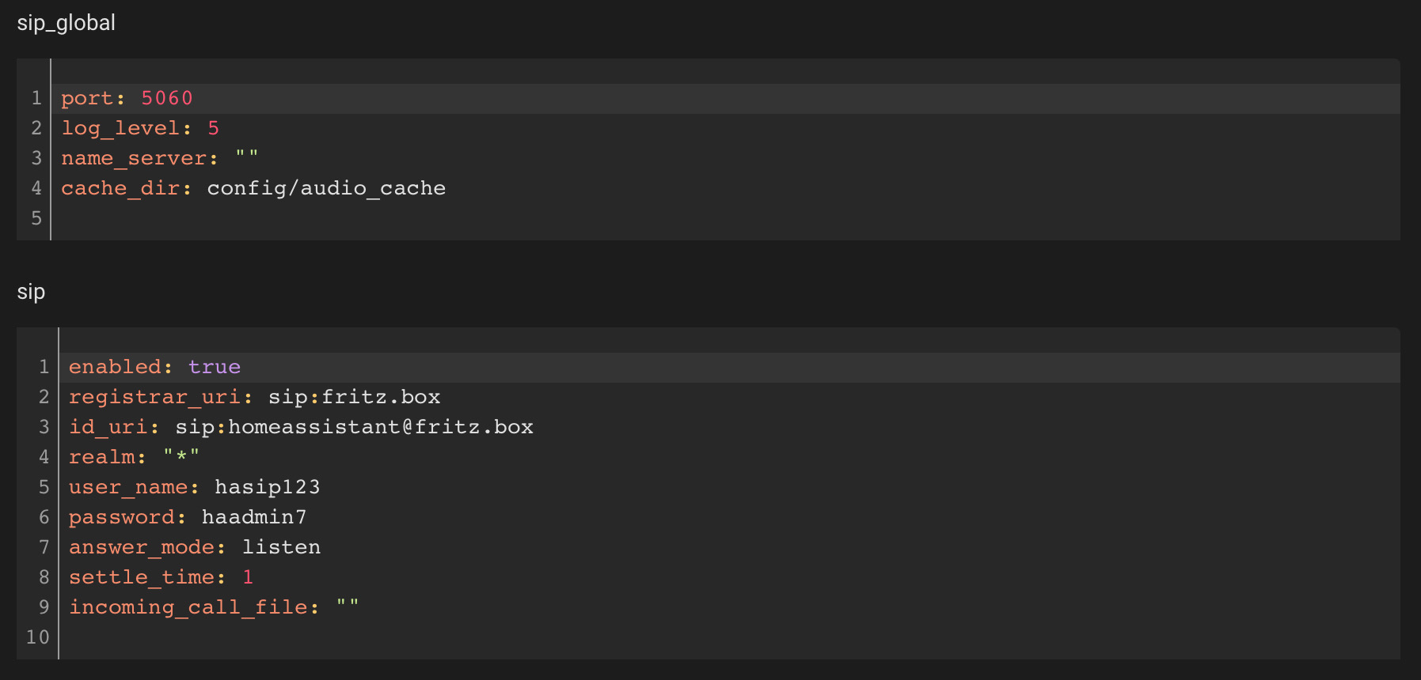Click the port value 5060
Screen dimensions: 1421x680
[x=167, y=98]
